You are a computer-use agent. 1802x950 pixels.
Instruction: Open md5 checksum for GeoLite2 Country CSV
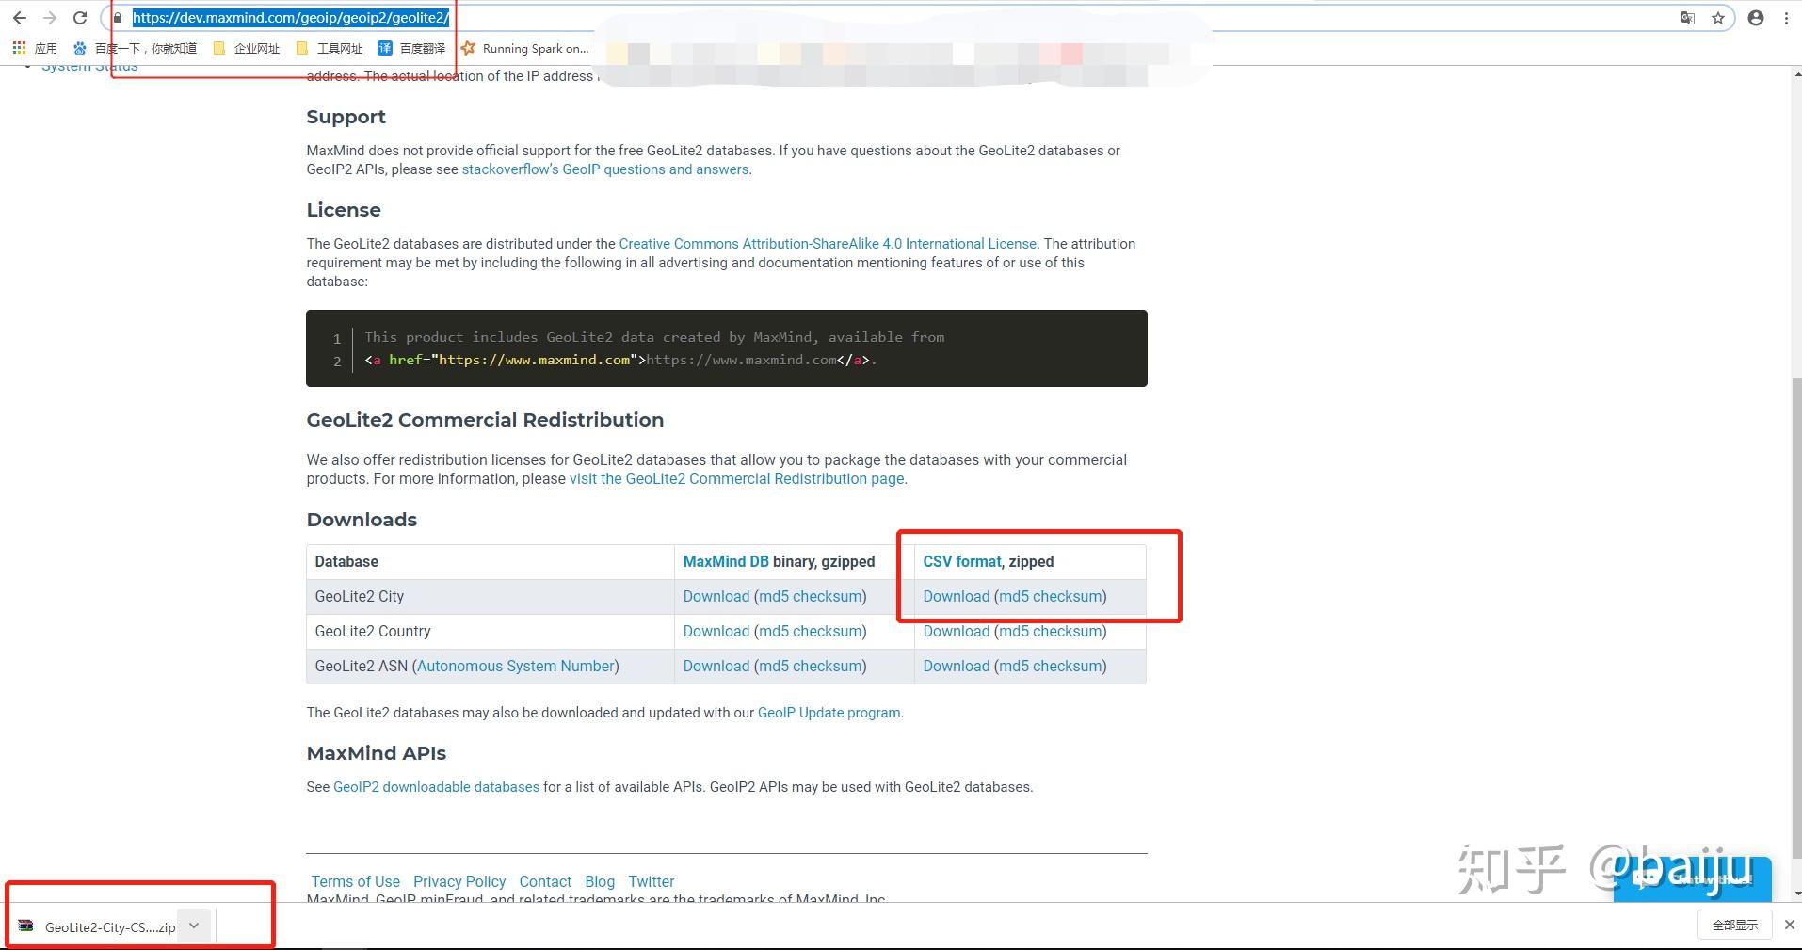point(1050,632)
